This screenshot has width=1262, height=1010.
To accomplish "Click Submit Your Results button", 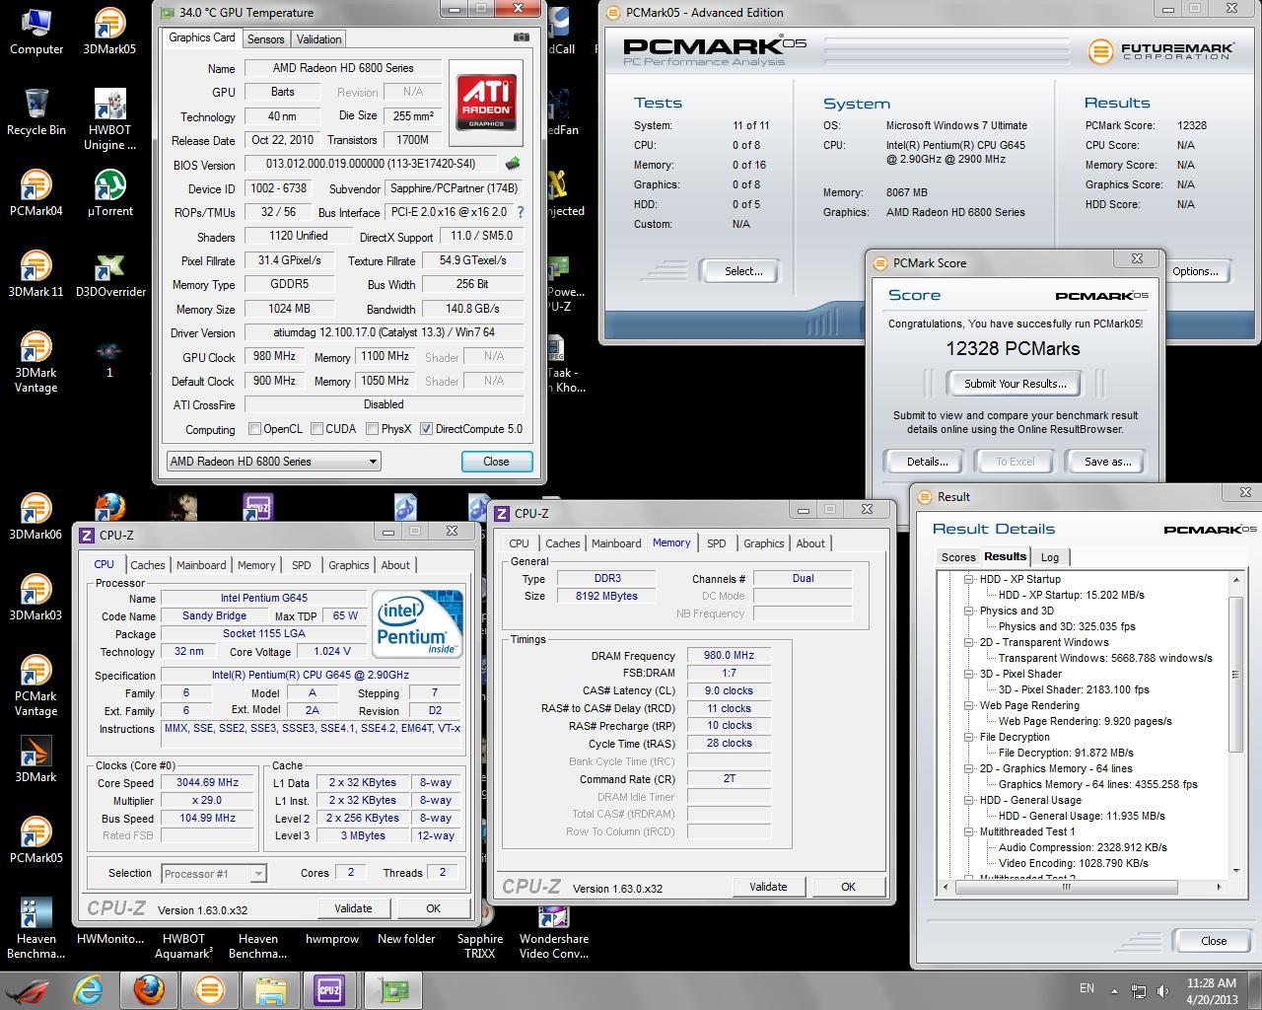I will [1015, 384].
